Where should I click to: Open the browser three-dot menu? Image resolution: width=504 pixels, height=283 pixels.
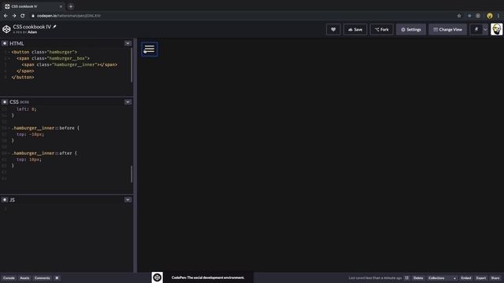(498, 16)
